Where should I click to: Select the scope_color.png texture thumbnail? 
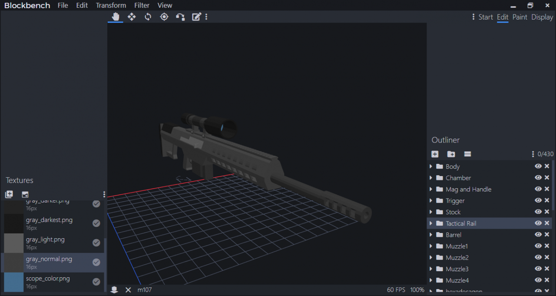(13, 282)
